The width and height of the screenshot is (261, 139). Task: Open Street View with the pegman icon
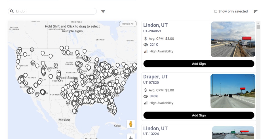pyautogui.click(x=131, y=124)
